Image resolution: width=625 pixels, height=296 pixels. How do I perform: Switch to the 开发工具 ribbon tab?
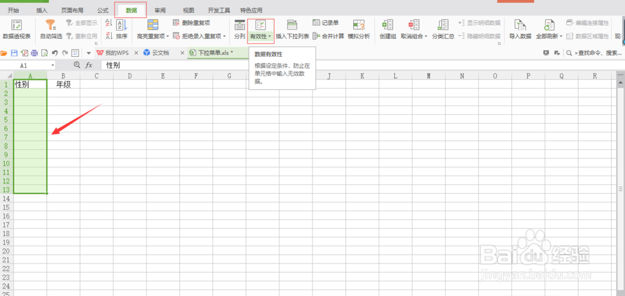tap(219, 11)
